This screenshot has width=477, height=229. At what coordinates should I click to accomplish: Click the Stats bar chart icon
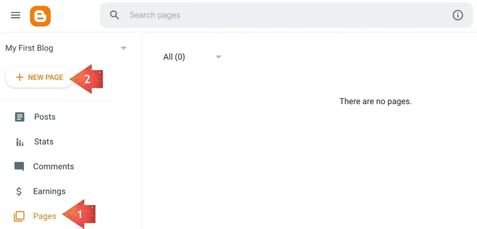(x=20, y=142)
